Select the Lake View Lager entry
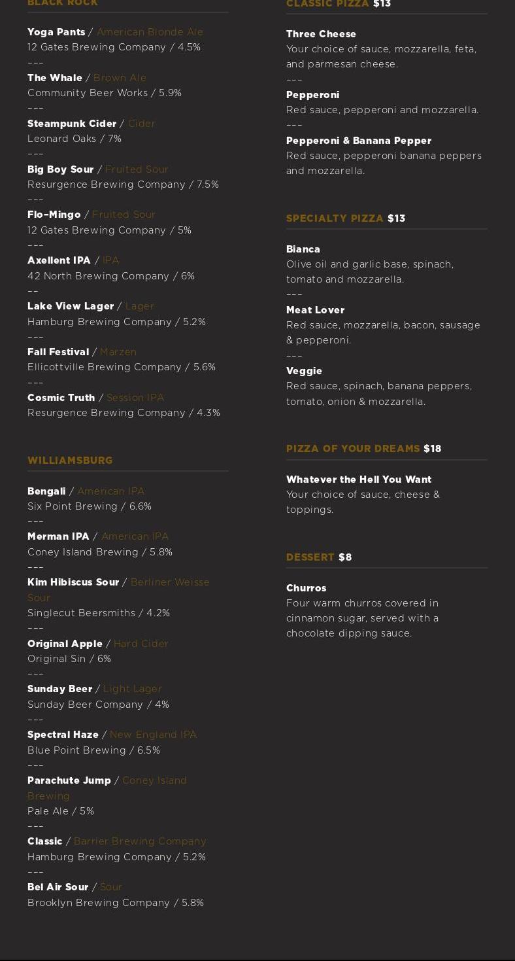This screenshot has height=961, width=515. [71, 306]
